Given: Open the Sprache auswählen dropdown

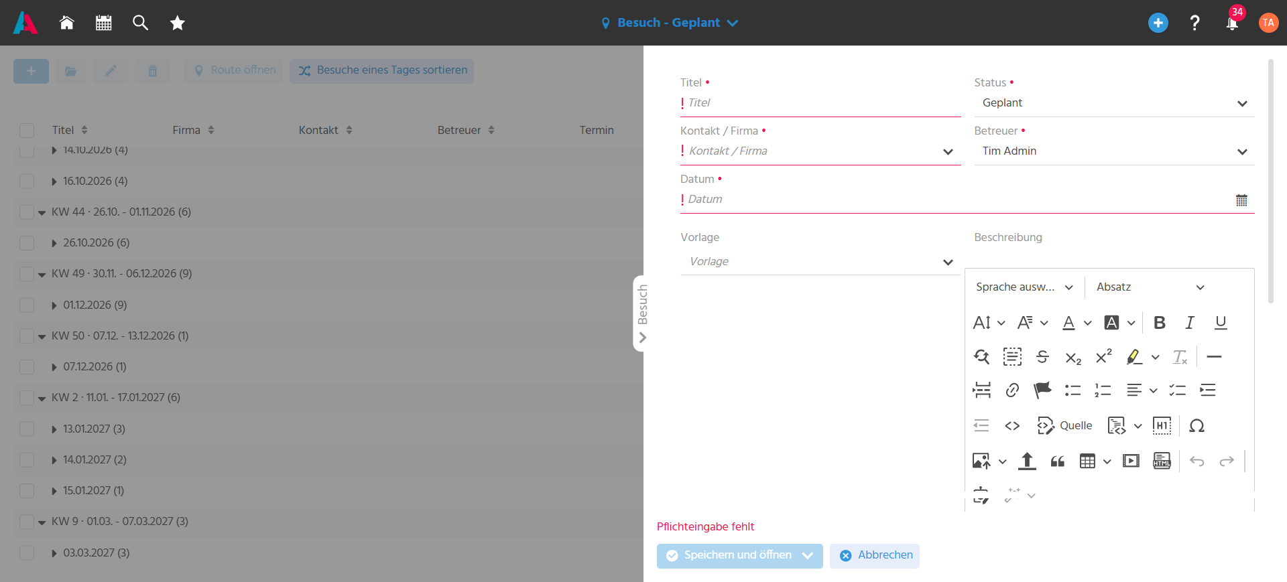Looking at the screenshot, I should (1024, 287).
